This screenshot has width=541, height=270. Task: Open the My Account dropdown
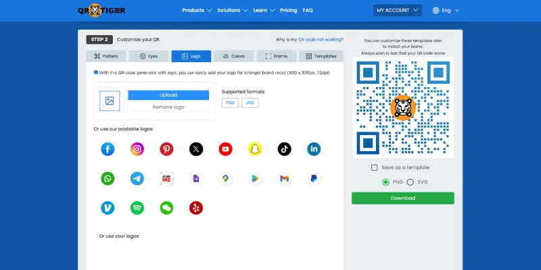tap(398, 10)
